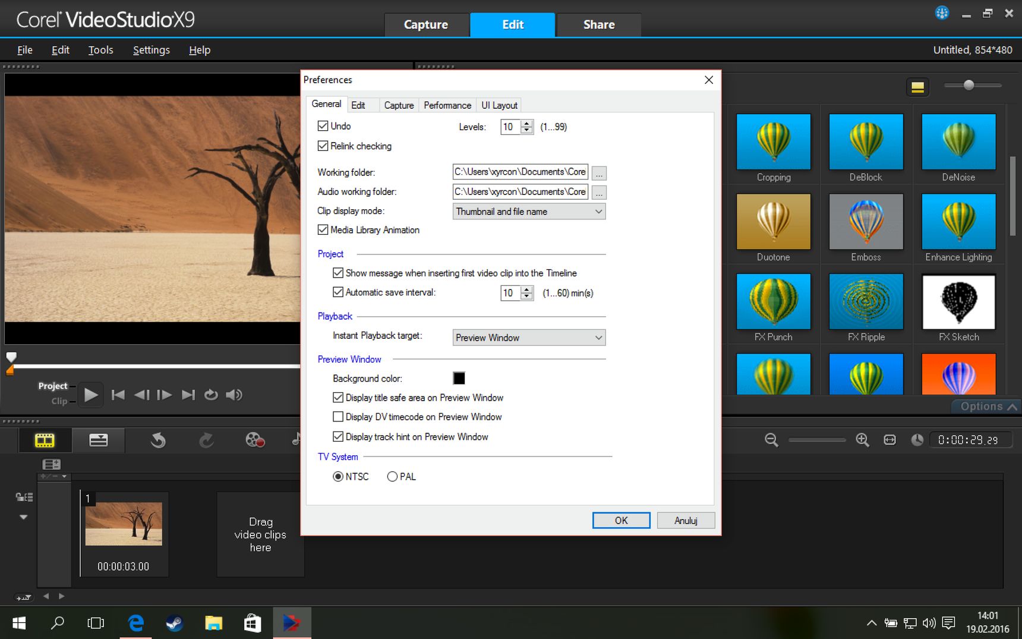Screen dimensions: 1022x639
Task: Browse for the Working folder
Action: pyautogui.click(x=599, y=173)
